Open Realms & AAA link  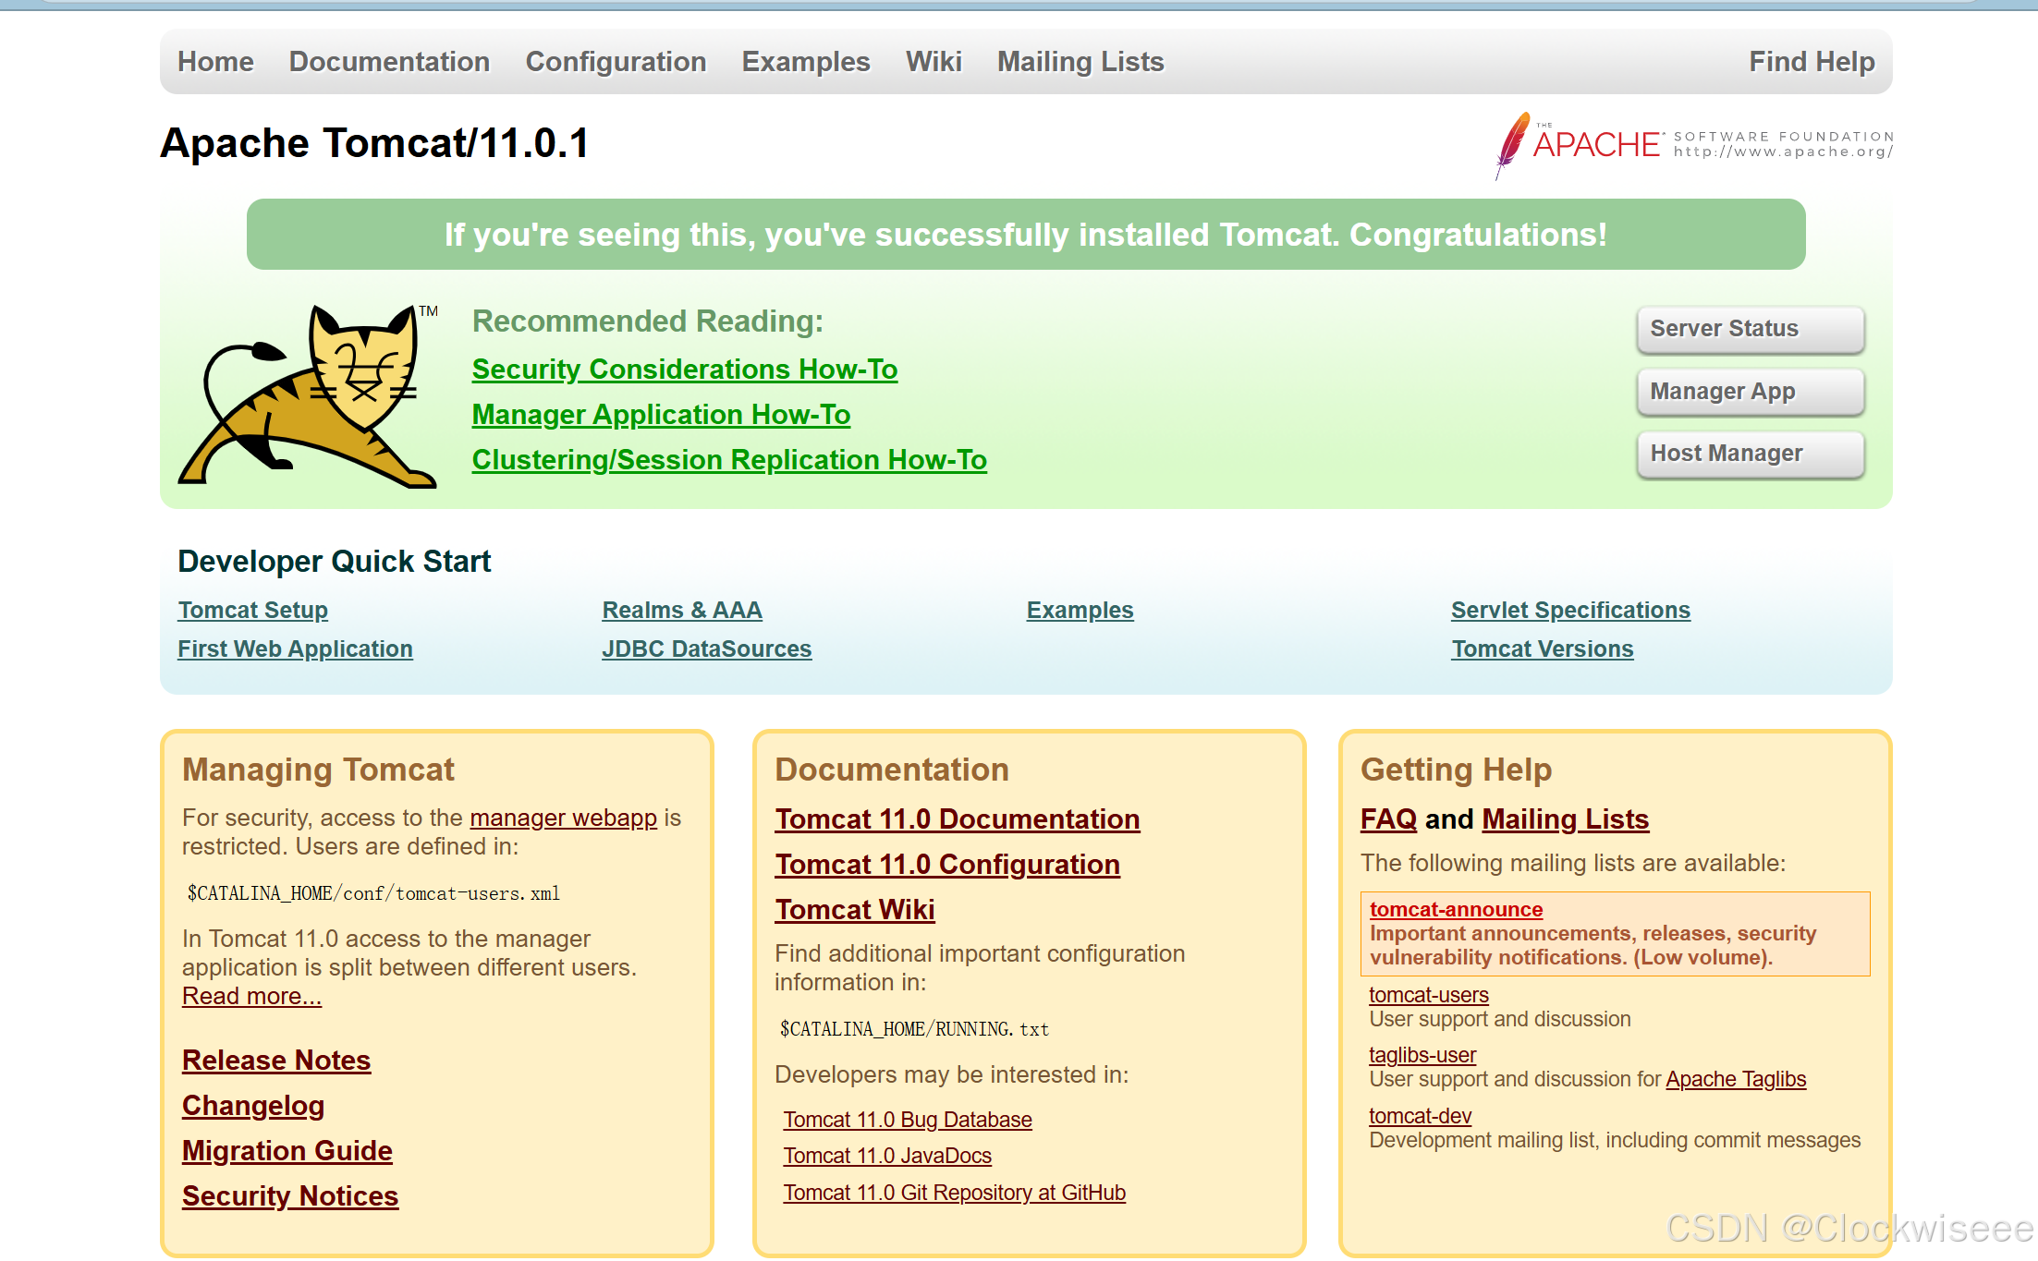(682, 610)
